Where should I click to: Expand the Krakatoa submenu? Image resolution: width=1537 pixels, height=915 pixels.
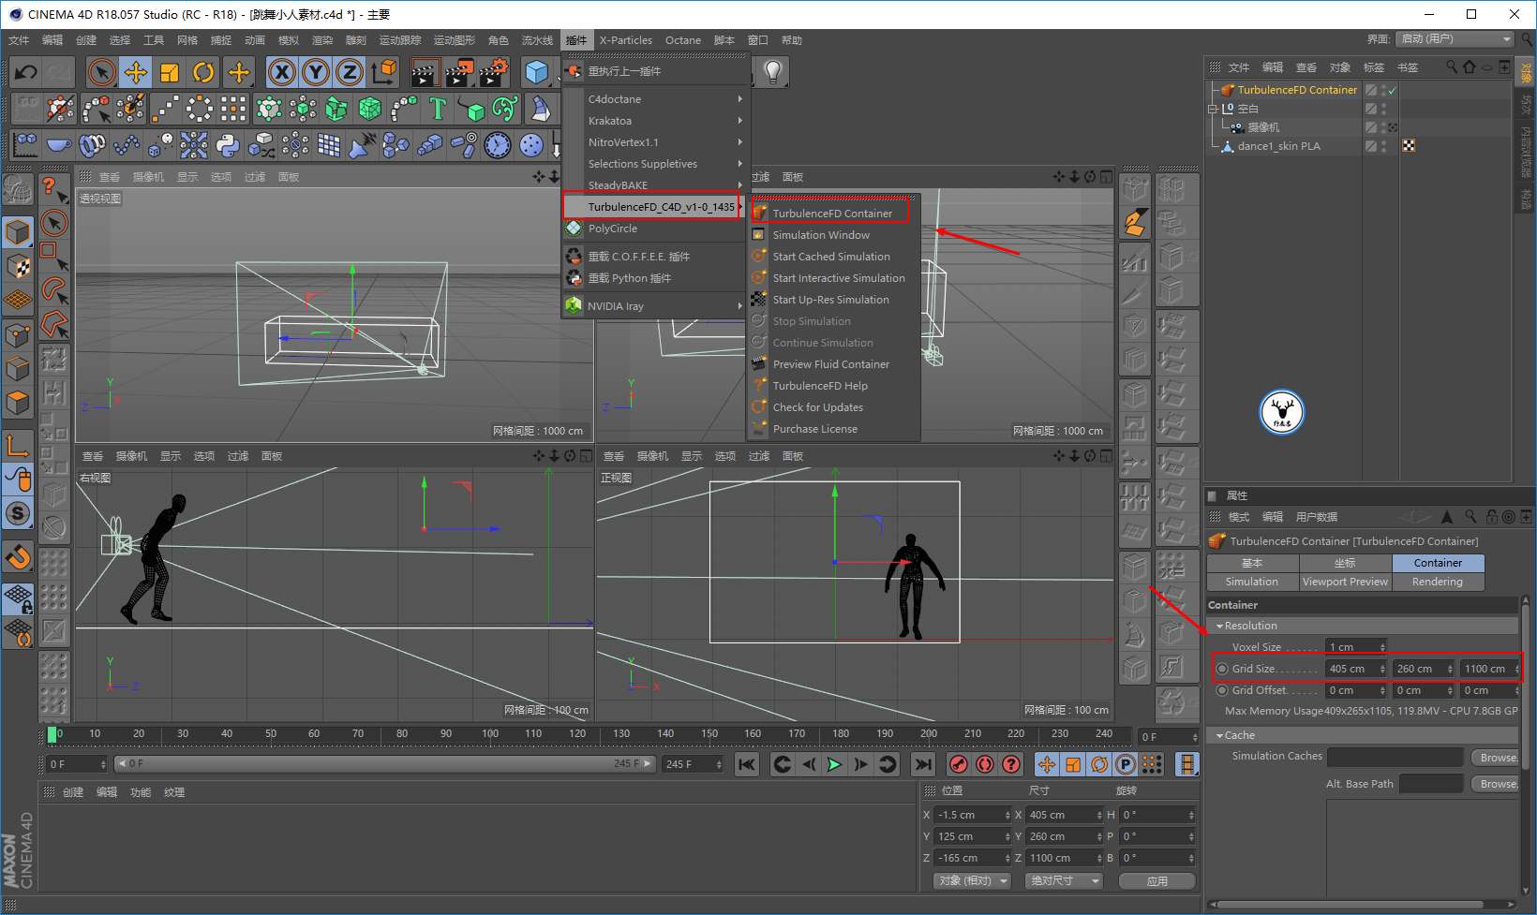pyautogui.click(x=655, y=121)
